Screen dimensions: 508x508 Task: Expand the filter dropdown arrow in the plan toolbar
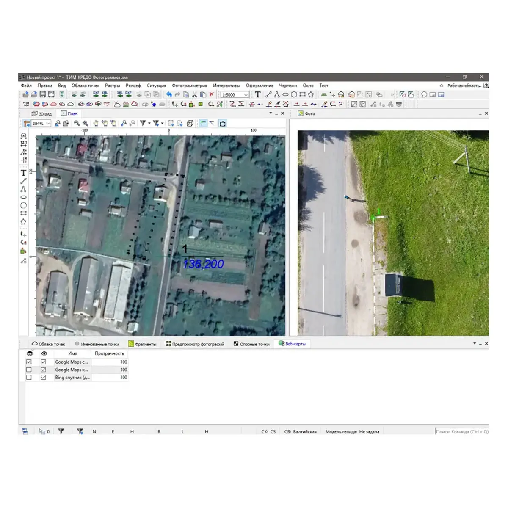click(x=149, y=124)
